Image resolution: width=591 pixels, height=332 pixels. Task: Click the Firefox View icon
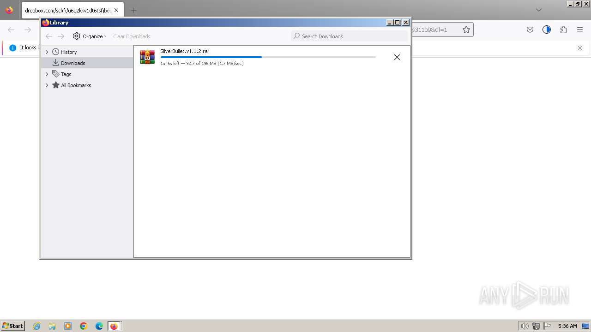coord(9,10)
